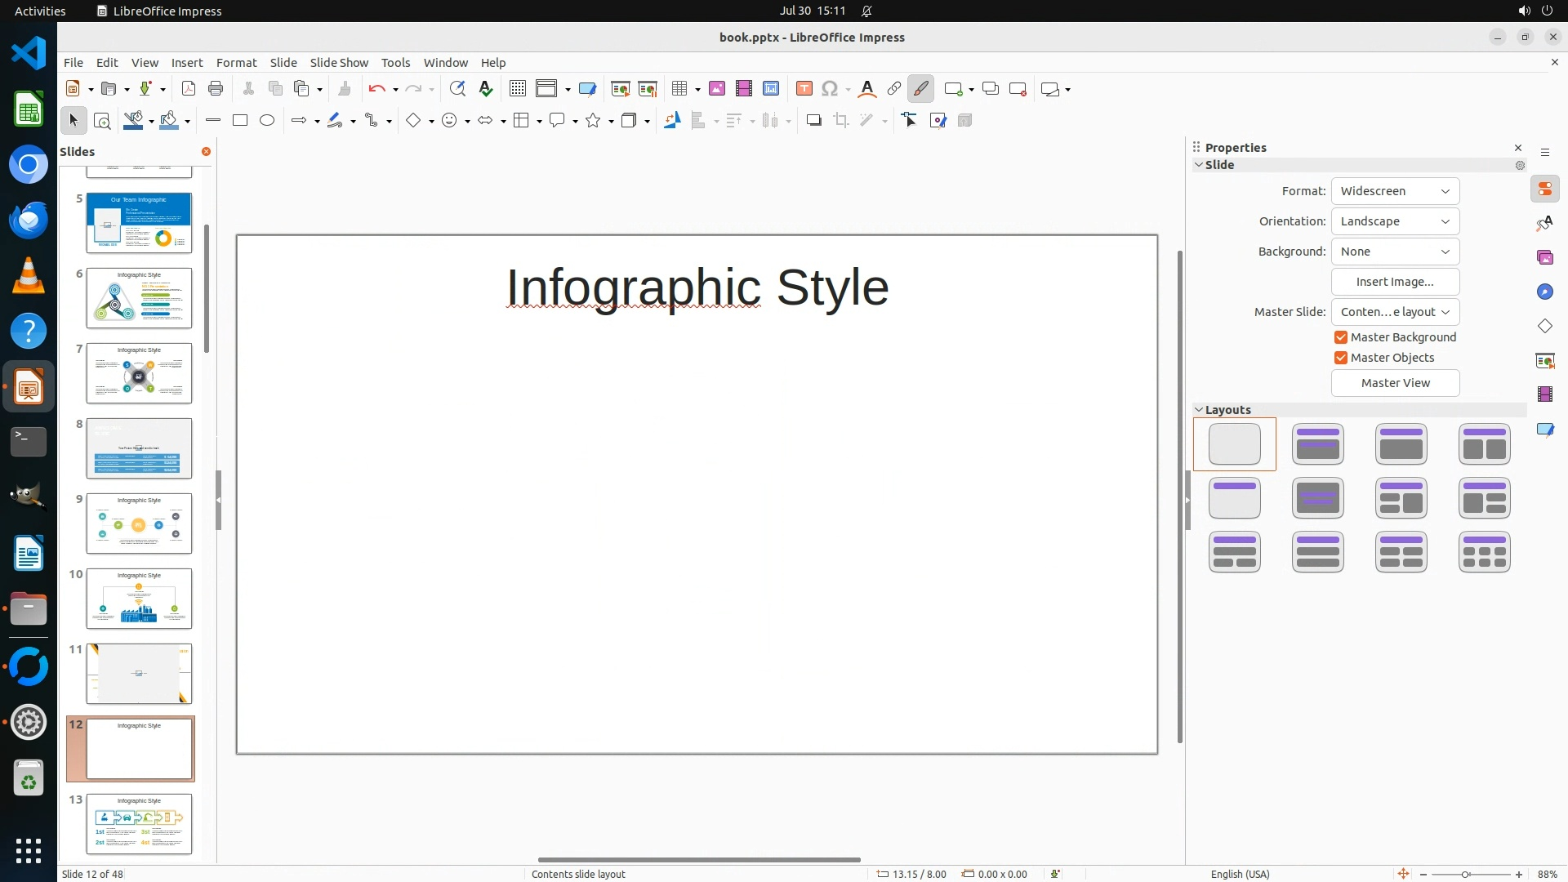Select the slide 9 thumbnail
Screen dimensions: 1568x882
pyautogui.click(x=139, y=523)
